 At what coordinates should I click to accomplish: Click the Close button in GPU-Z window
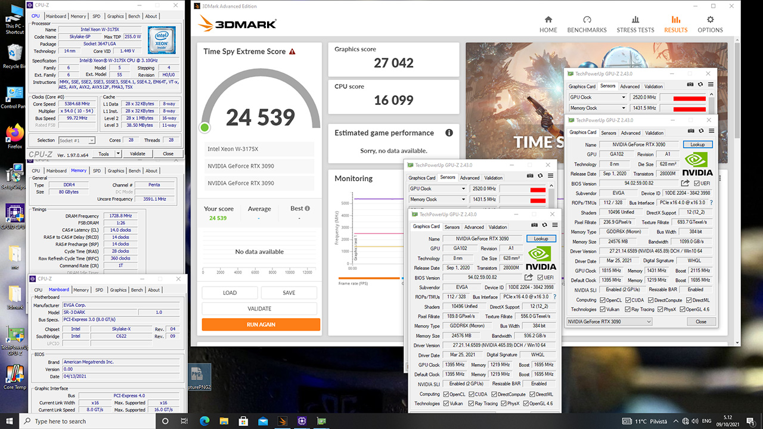(701, 322)
